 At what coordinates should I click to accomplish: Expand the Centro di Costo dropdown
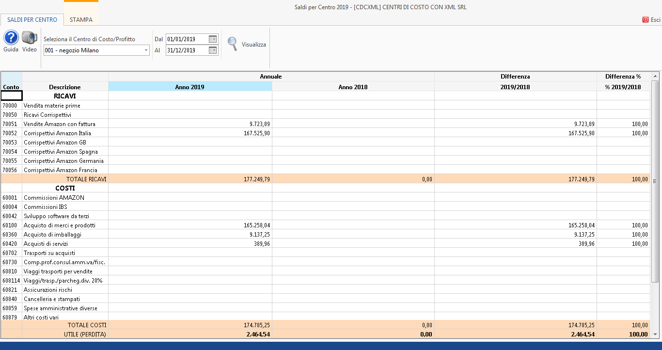146,50
